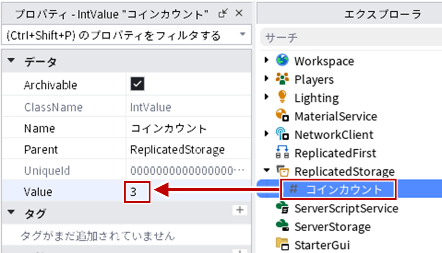
Task: Add a tag with the plus button
Action: pos(240,210)
